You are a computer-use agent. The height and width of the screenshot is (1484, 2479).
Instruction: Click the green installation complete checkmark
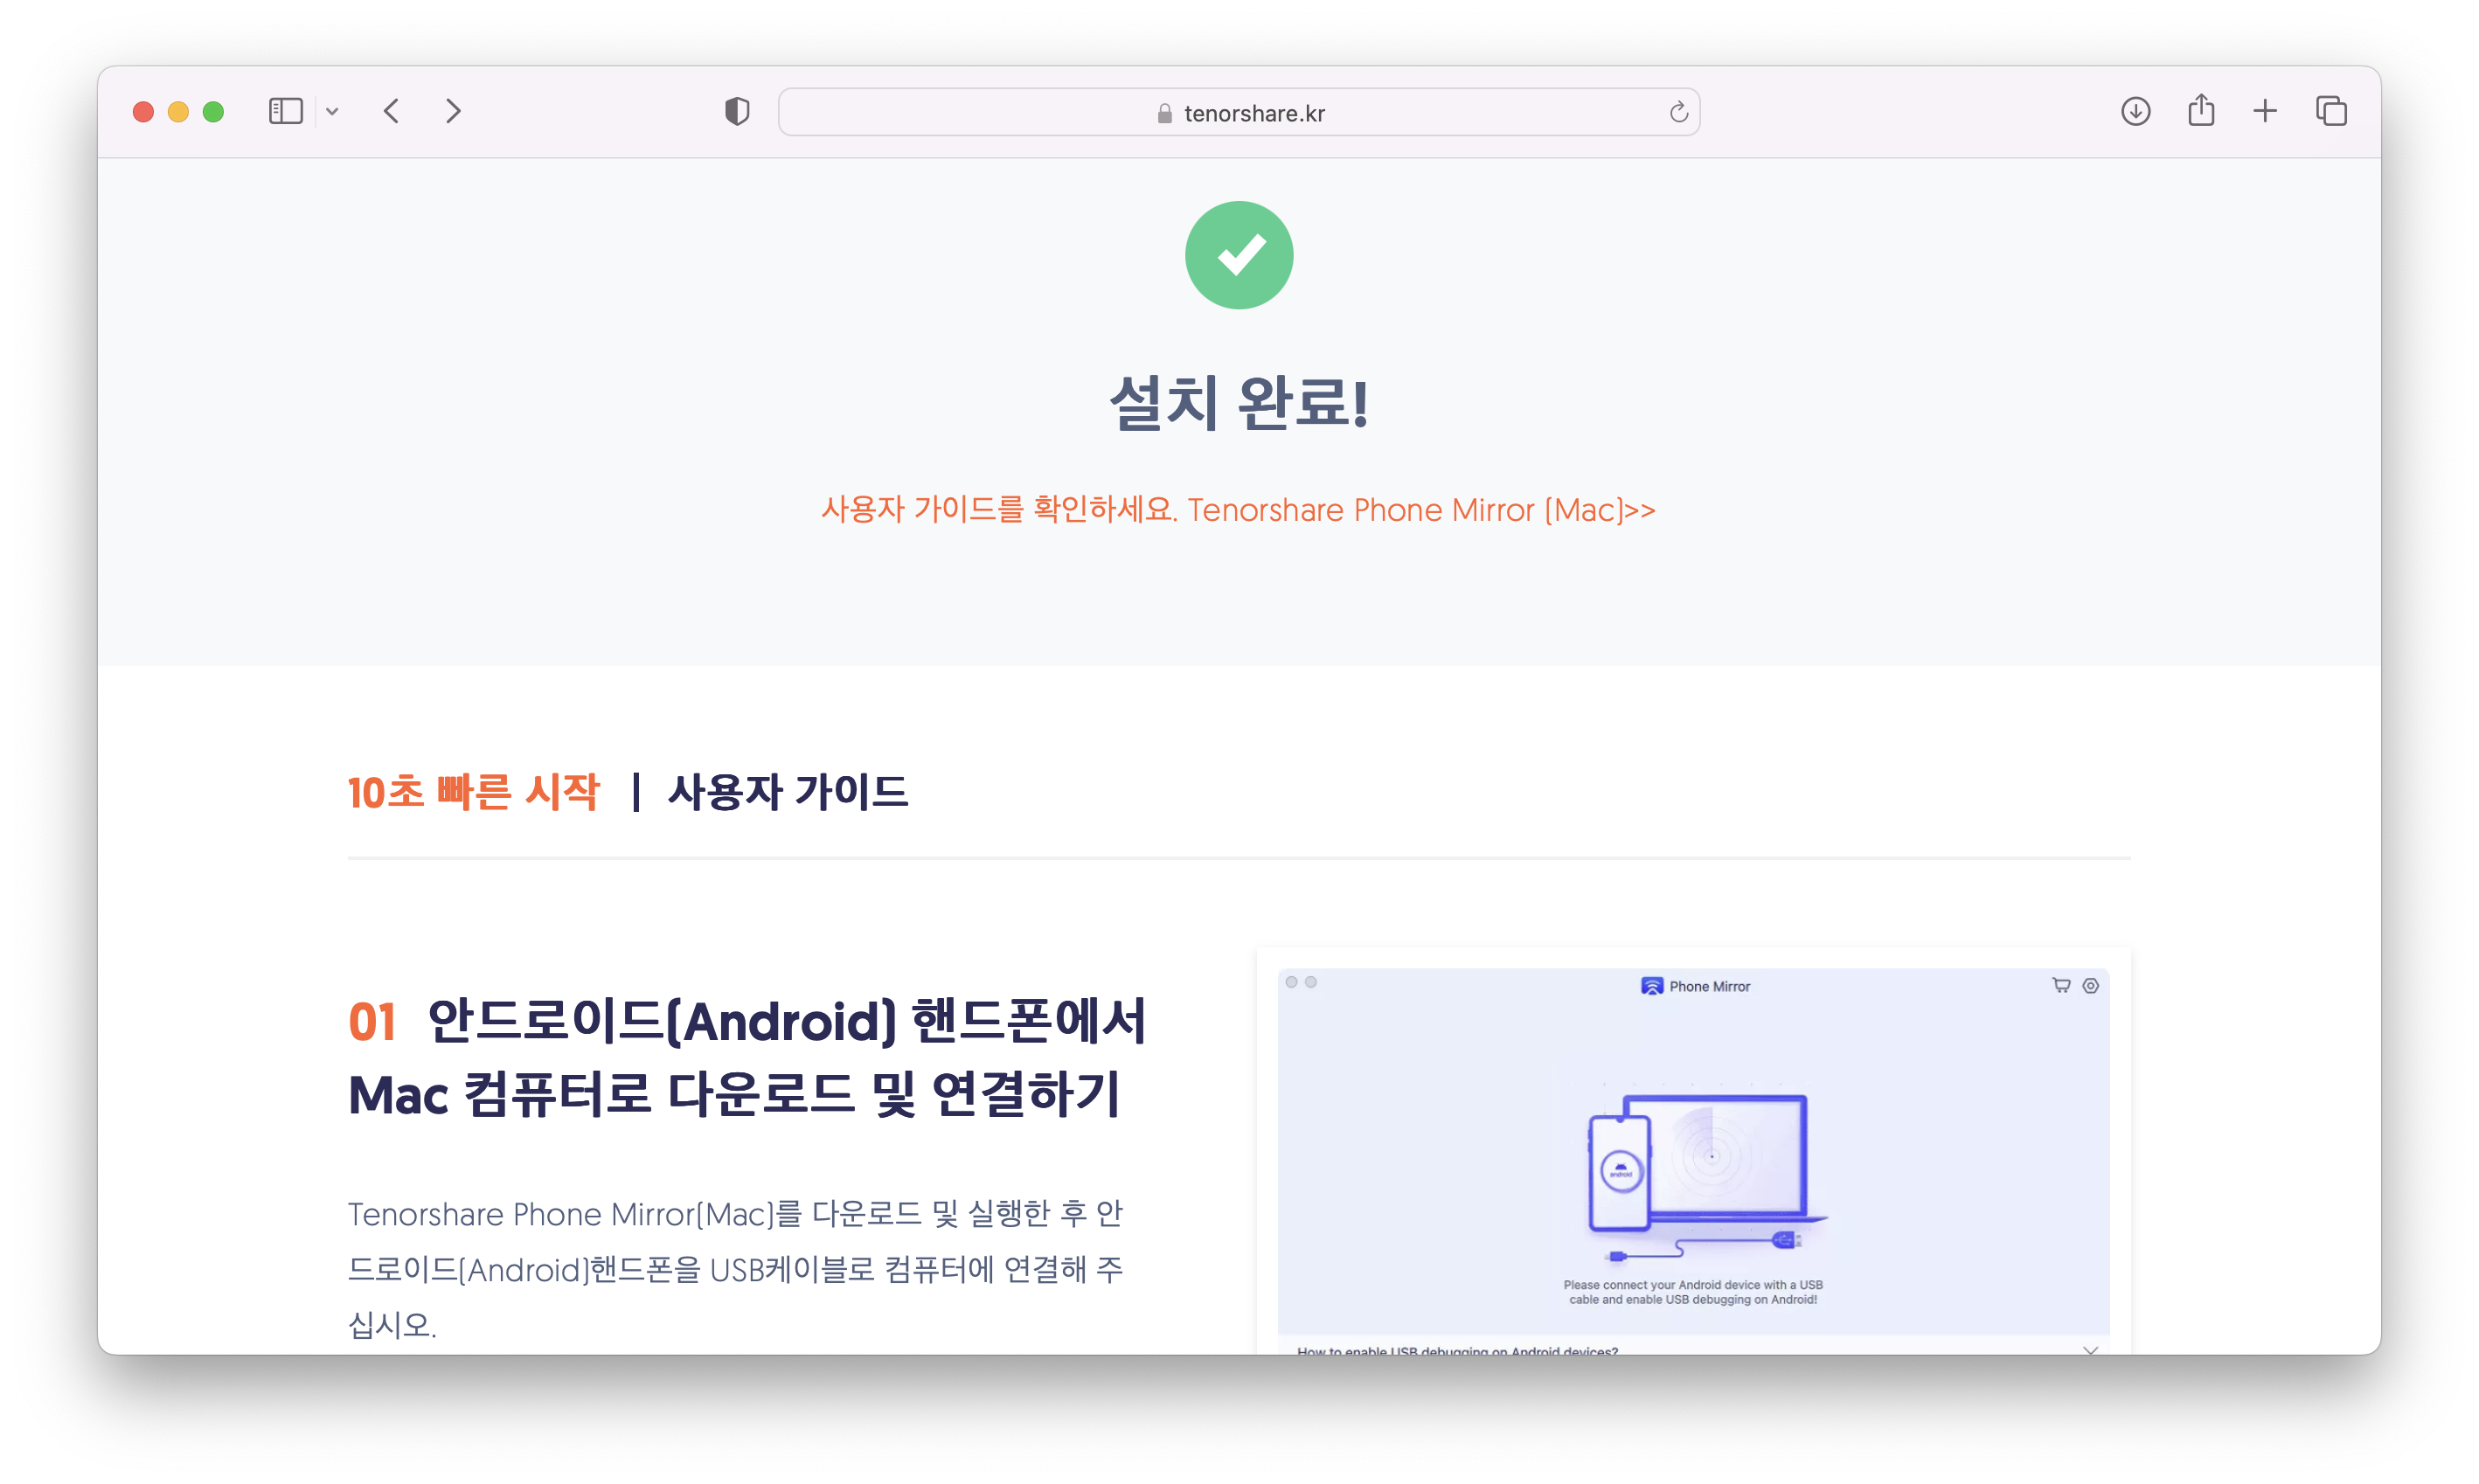1239,255
